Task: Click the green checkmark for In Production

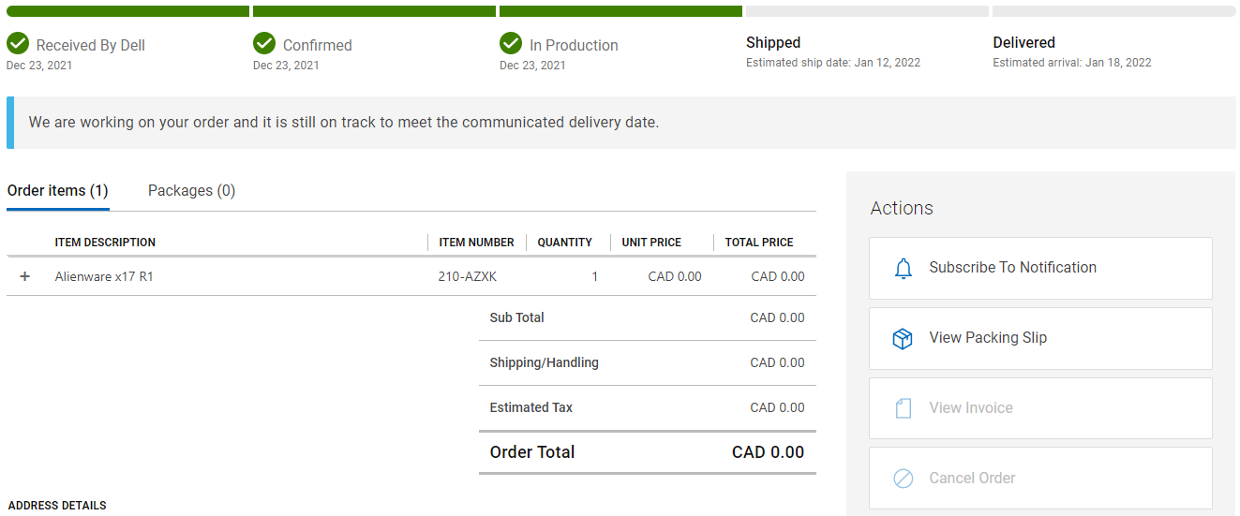Action: (x=511, y=43)
